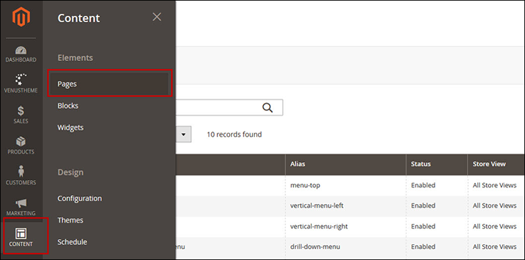Click the Magento logo icon
The image size is (525, 260).
[x=21, y=17]
